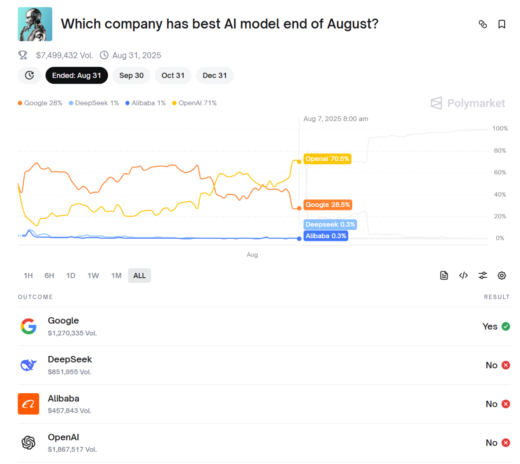Switch to the Oct 31 market
Viewport: 520px width, 464px height.
173,75
